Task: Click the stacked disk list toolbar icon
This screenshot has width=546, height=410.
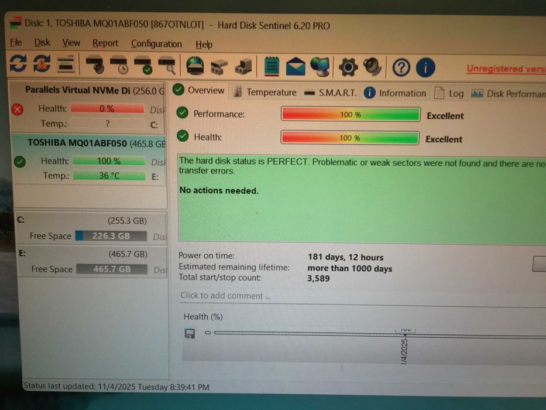Action: (66, 64)
